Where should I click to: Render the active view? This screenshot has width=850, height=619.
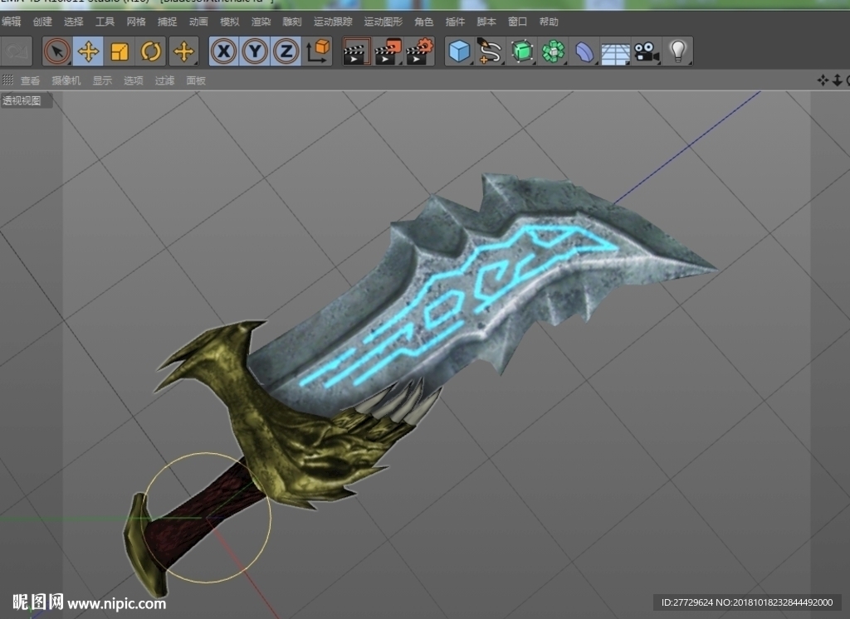357,52
